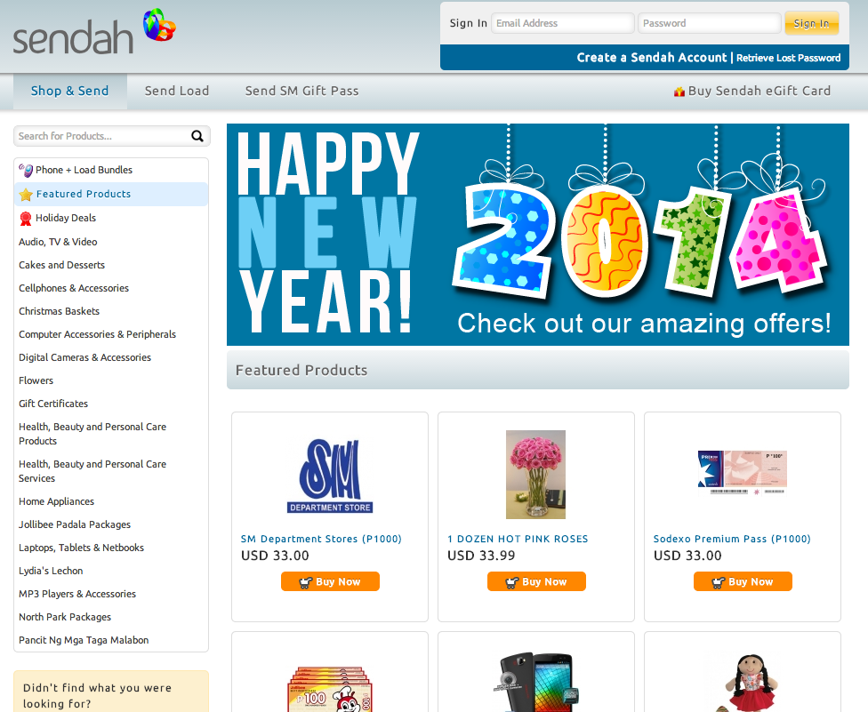Viewport: 868px width, 712px height.
Task: Switch to the Send Load tab
Action: [177, 91]
